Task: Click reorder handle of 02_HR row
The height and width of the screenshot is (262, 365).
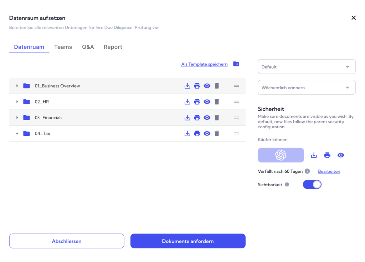Action: tap(236, 102)
